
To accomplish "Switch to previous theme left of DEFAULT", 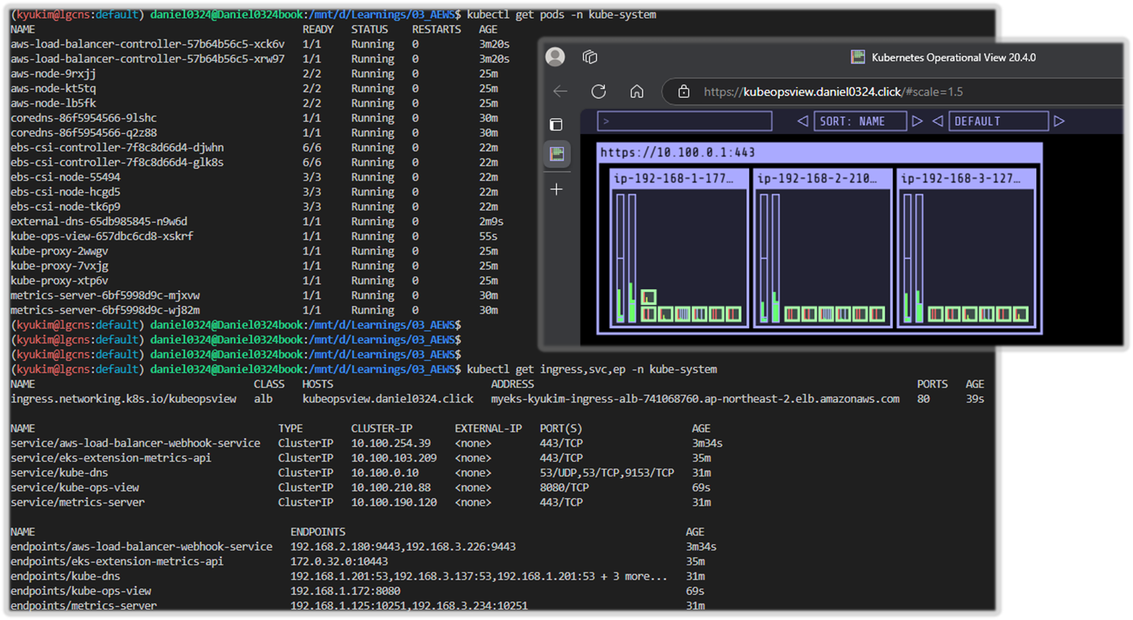I will (x=938, y=121).
